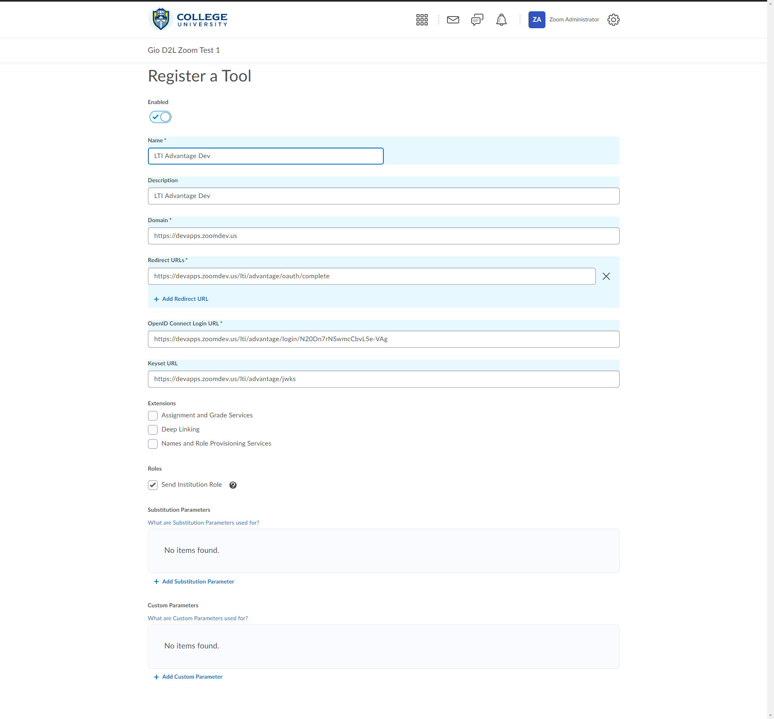Screen dimensions: 774x719
Task: Click the Extensions section label
Action: click(162, 404)
